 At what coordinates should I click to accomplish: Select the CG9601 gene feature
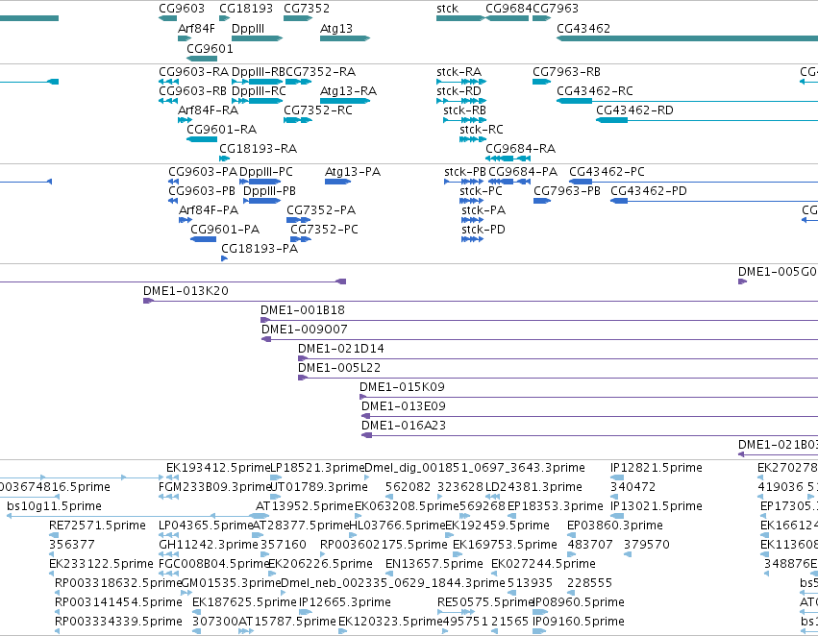pyautogui.click(x=202, y=59)
